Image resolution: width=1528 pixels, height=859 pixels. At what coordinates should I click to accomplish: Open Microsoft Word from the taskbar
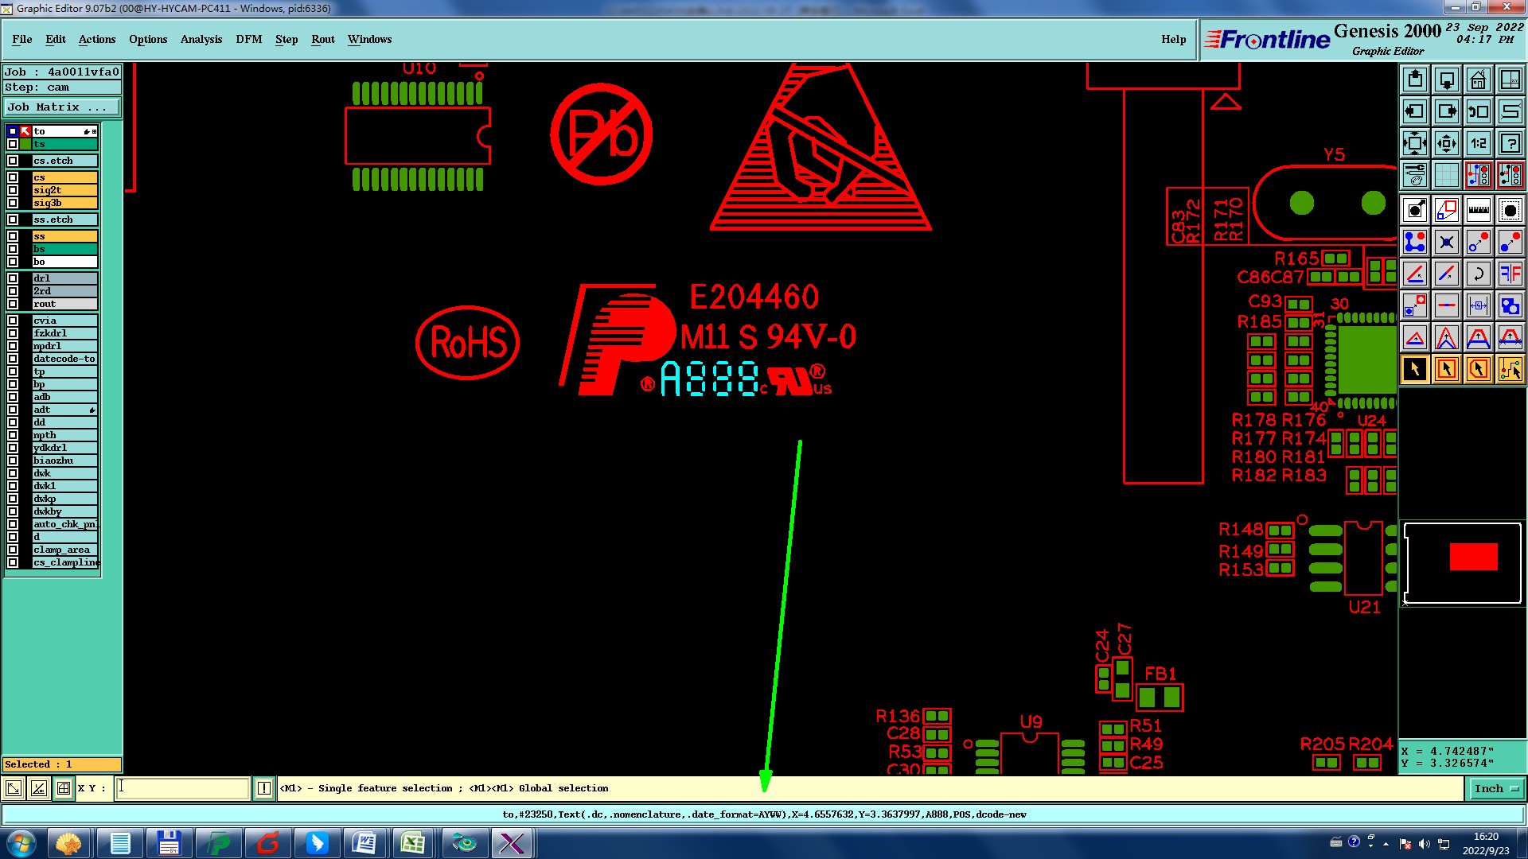364,843
